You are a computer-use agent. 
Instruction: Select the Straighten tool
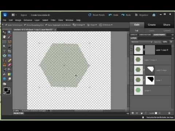pyautogui.click(x=9, y=56)
